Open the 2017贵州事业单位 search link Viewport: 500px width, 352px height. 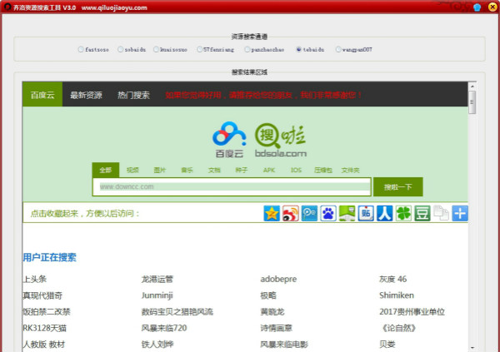(412, 311)
